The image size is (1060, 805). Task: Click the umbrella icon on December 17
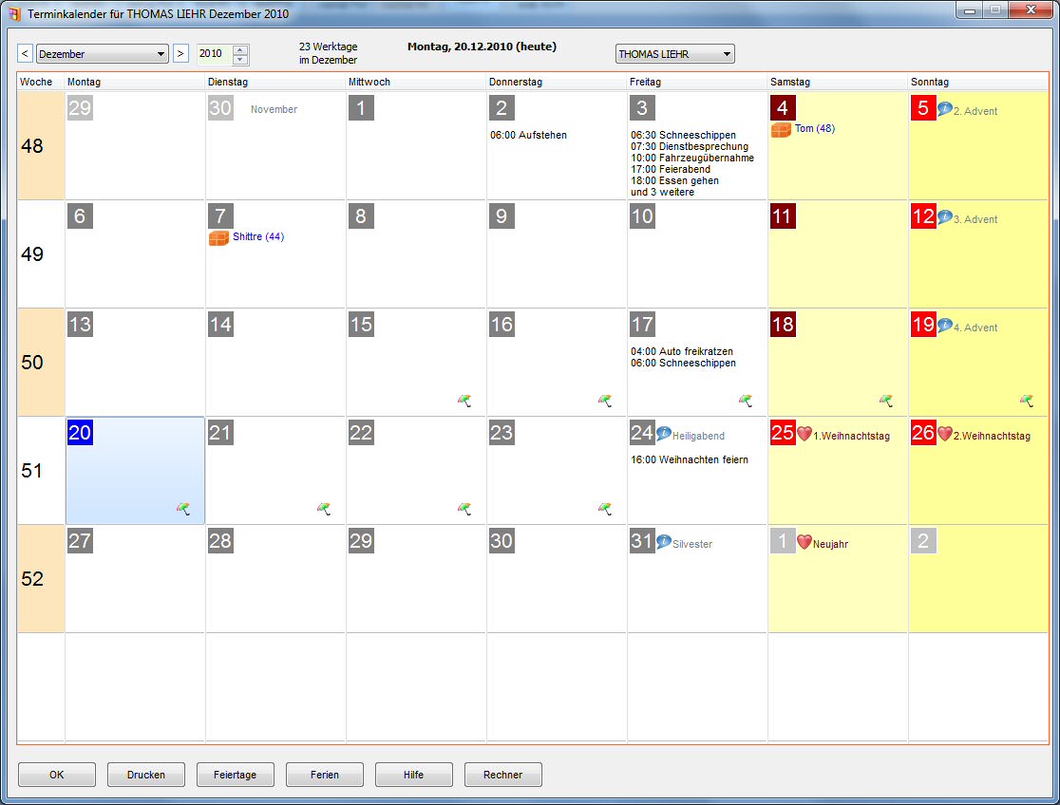coord(746,401)
